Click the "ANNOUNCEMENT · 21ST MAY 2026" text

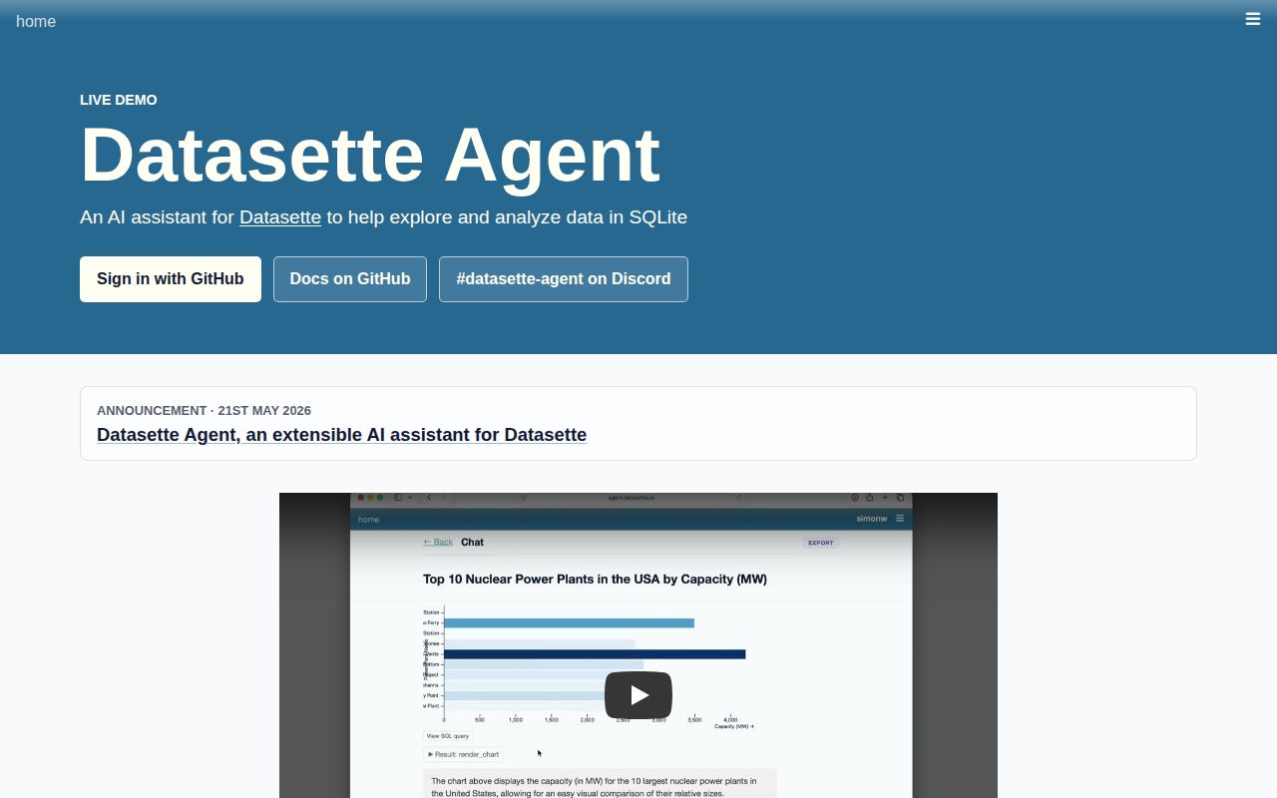tap(204, 411)
